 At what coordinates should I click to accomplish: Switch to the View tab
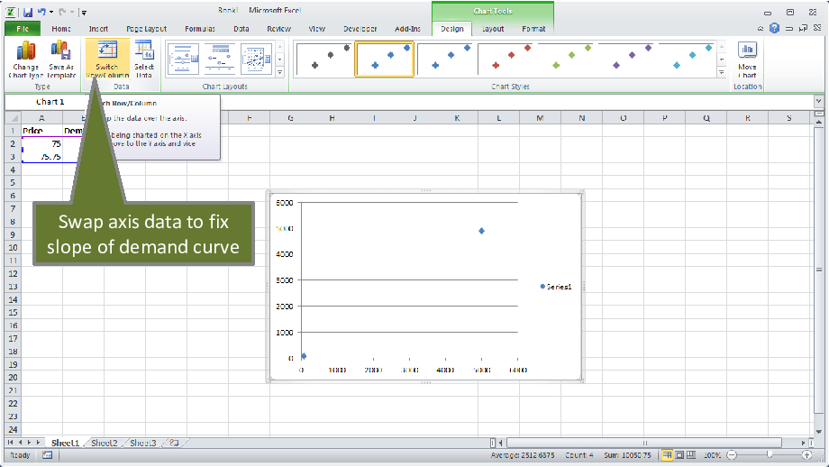point(316,29)
